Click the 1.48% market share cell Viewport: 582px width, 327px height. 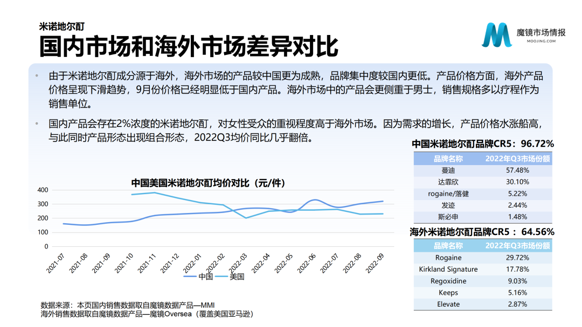click(x=517, y=217)
